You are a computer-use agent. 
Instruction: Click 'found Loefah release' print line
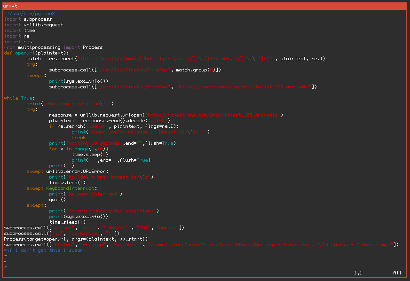(x=141, y=132)
